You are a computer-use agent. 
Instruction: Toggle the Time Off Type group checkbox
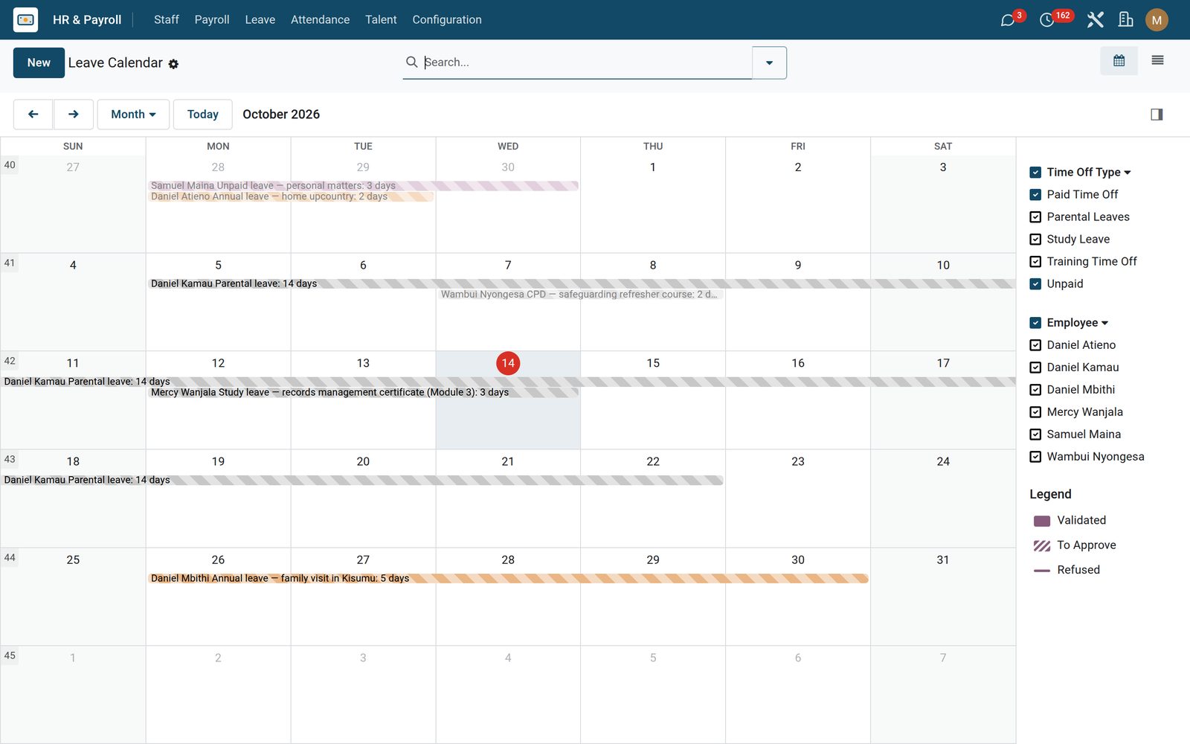(x=1035, y=172)
